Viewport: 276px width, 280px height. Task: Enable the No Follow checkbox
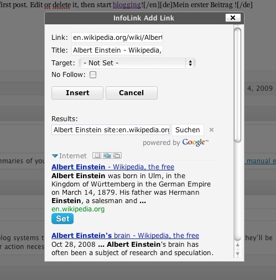93,75
